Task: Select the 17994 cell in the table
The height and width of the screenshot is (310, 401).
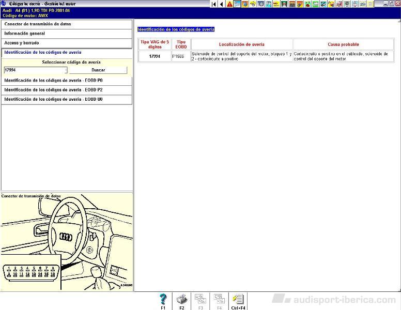Action: (155, 56)
